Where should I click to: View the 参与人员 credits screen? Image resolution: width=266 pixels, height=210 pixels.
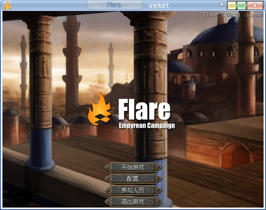133,190
